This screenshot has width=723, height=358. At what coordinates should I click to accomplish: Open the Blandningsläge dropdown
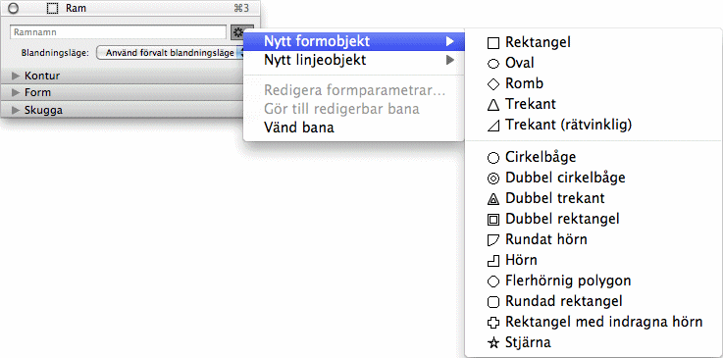(x=170, y=53)
